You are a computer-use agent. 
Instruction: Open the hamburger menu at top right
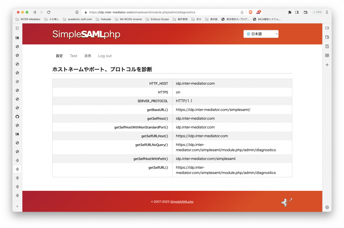[x=326, y=12]
